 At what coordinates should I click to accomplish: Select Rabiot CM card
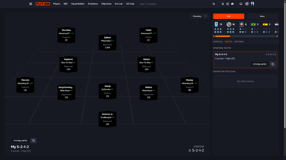(x=146, y=64)
